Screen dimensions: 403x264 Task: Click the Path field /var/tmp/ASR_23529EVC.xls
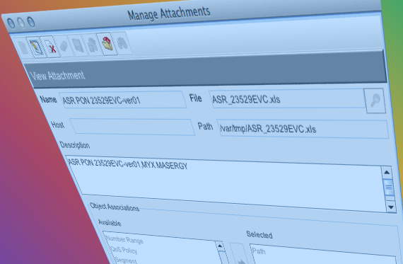click(x=303, y=128)
